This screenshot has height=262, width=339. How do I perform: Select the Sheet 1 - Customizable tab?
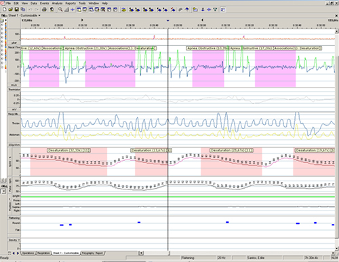(66, 253)
